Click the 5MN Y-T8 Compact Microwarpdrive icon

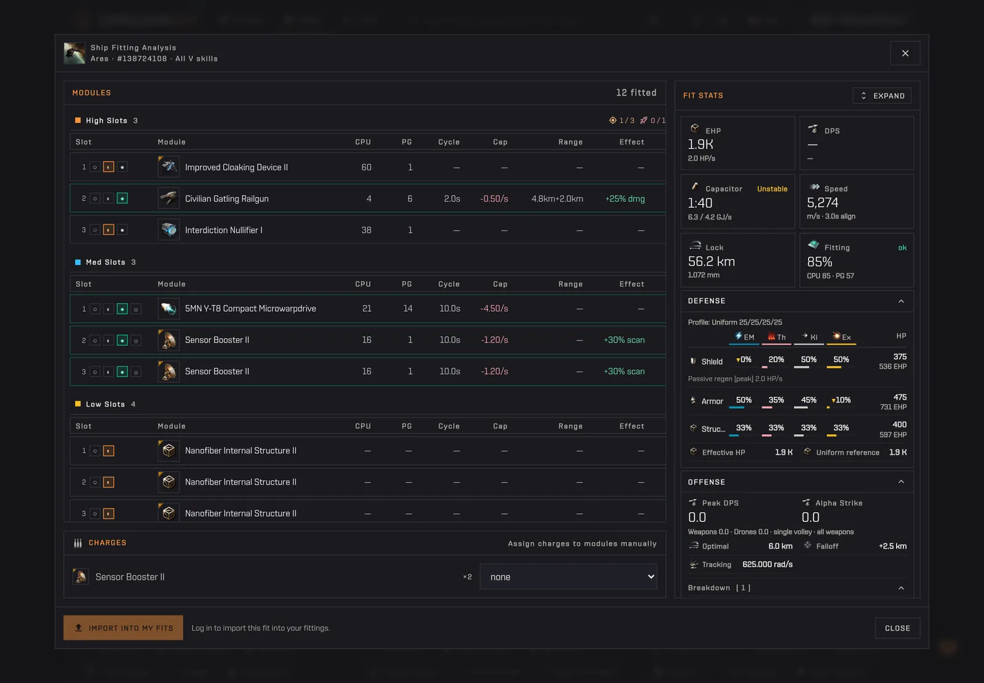pos(169,309)
